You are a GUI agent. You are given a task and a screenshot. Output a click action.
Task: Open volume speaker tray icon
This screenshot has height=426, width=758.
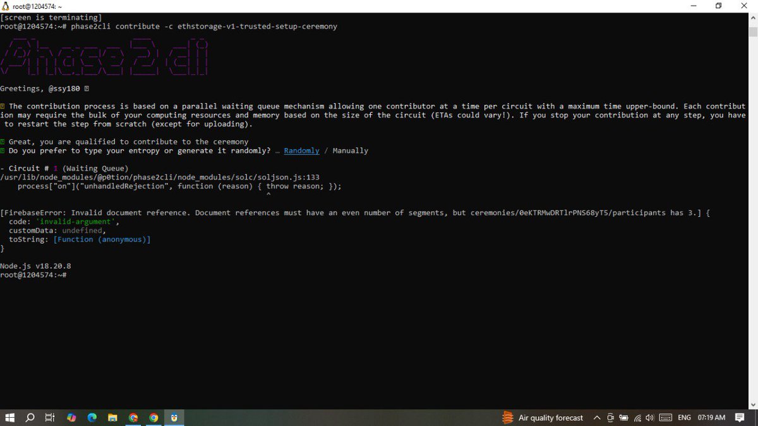pyautogui.click(x=650, y=418)
